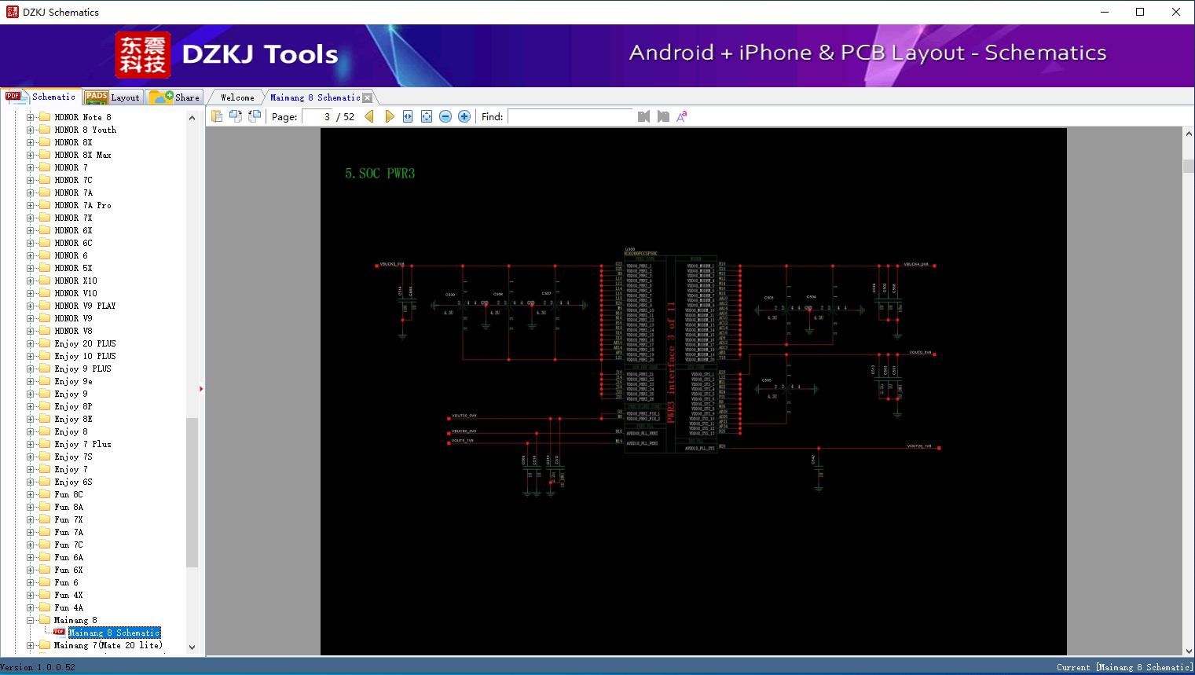This screenshot has width=1195, height=675.
Task: Switch to the Layout tab
Action: tap(112, 97)
